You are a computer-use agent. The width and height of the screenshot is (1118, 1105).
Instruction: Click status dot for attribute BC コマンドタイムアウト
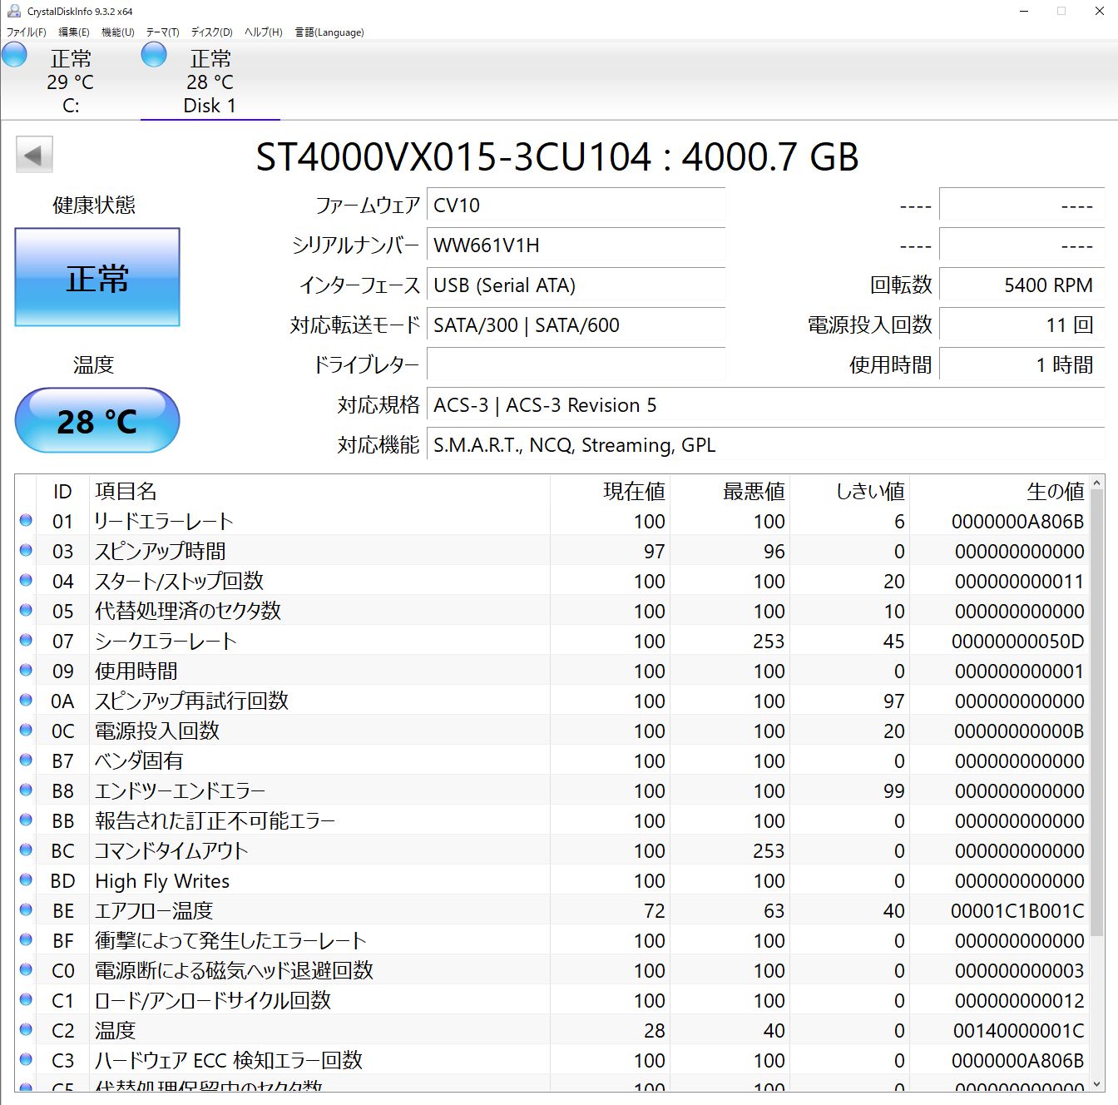click(x=26, y=850)
